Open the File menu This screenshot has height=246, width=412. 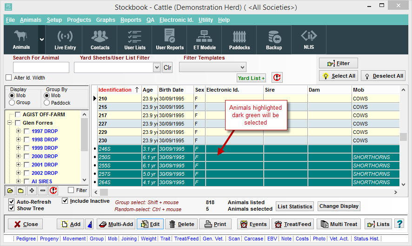click(11, 20)
